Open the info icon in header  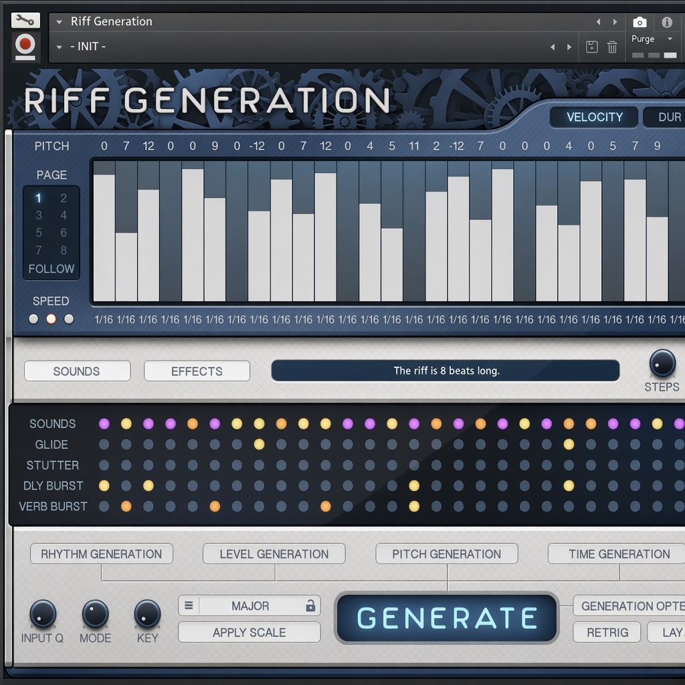(x=667, y=22)
